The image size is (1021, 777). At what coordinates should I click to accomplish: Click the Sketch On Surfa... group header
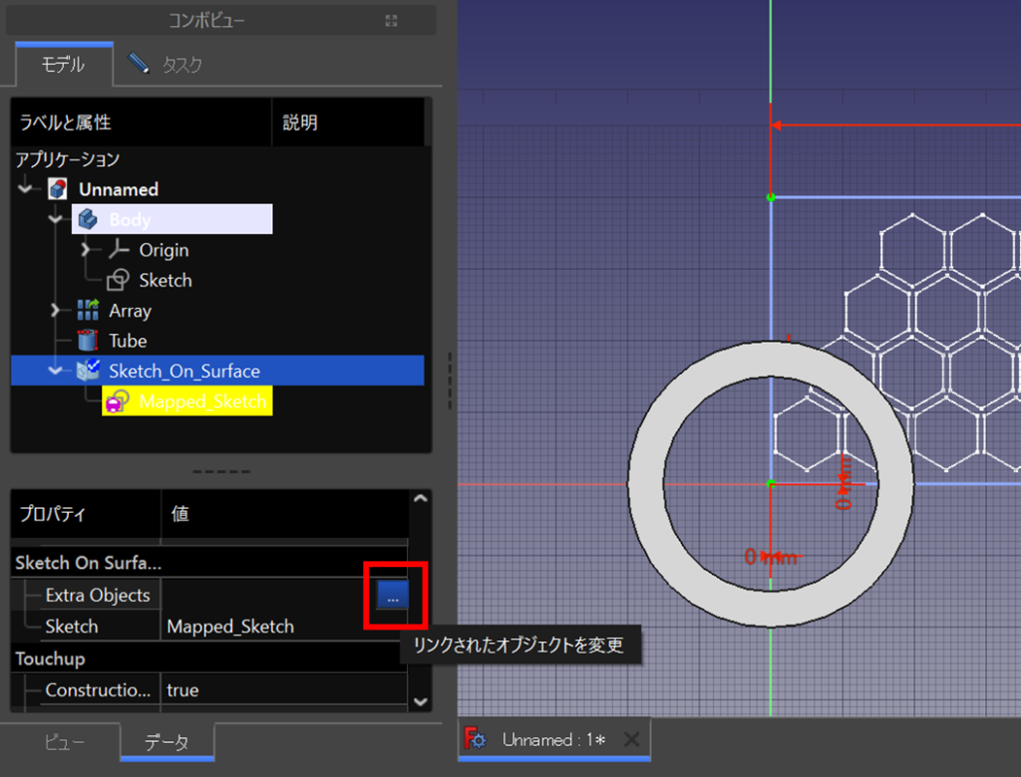pos(88,562)
